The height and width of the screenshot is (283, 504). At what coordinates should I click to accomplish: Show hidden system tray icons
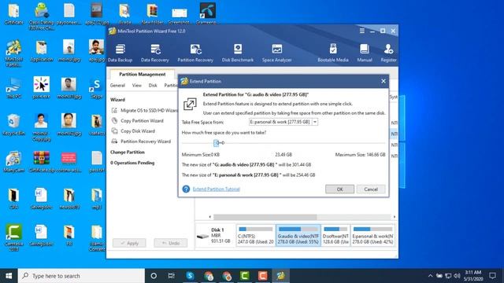431,276
